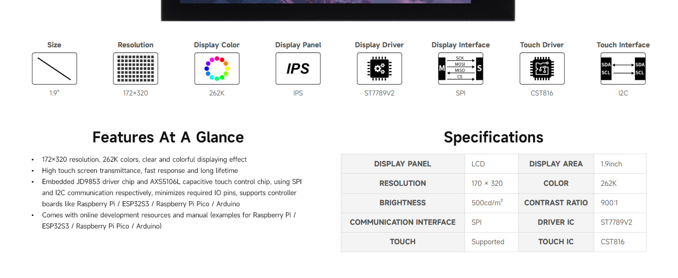Click the CONTRAST RATIO table header cell
The height and width of the screenshot is (278, 678).
tap(556, 203)
